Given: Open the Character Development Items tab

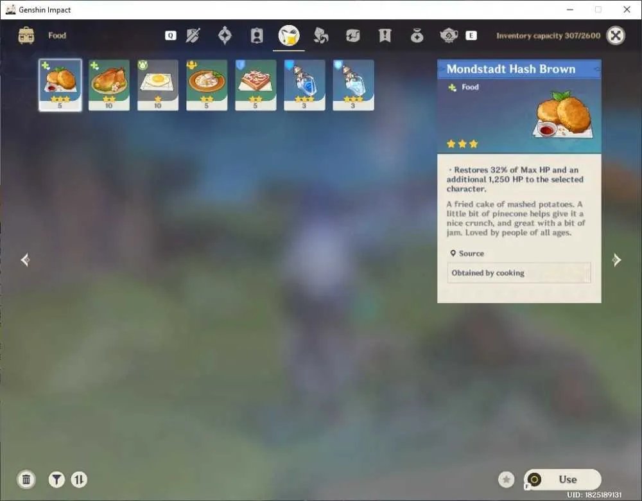Looking at the screenshot, I should click(x=257, y=35).
